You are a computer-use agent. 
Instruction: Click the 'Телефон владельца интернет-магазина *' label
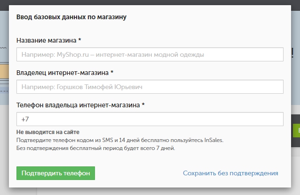tap(80, 105)
